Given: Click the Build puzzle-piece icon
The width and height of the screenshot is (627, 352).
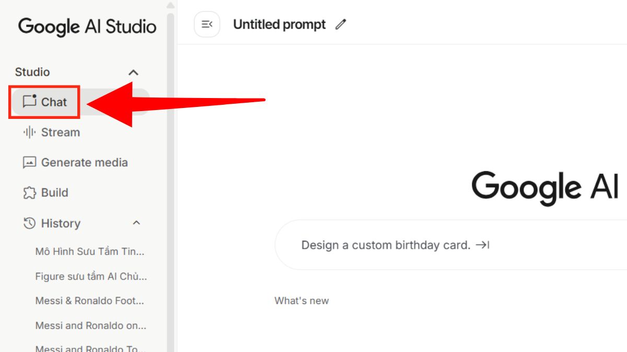Looking at the screenshot, I should (29, 193).
